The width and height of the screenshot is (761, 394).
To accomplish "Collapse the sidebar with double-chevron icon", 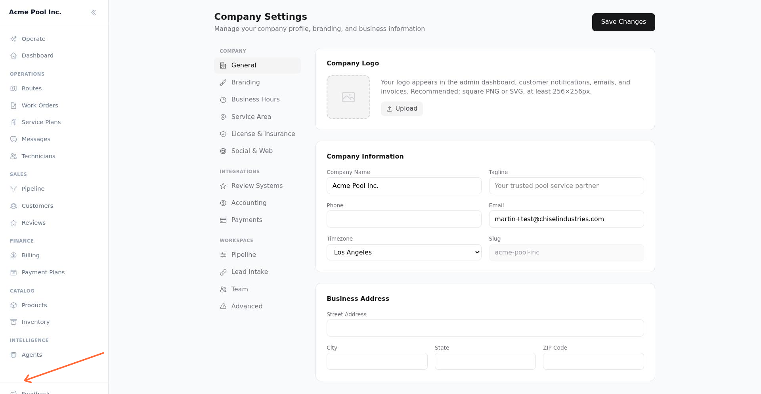I will (94, 12).
